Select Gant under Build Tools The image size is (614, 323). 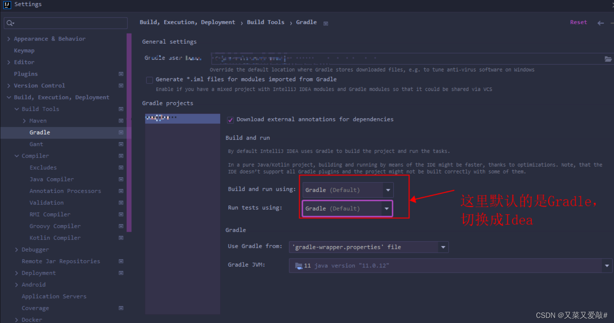coord(36,144)
